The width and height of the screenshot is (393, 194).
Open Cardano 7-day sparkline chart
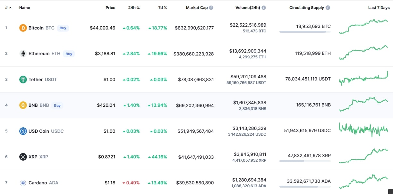click(363, 181)
